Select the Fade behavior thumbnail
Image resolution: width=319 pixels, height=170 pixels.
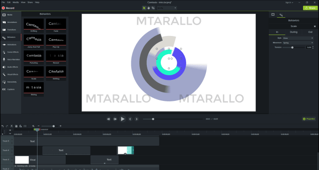click(56, 26)
